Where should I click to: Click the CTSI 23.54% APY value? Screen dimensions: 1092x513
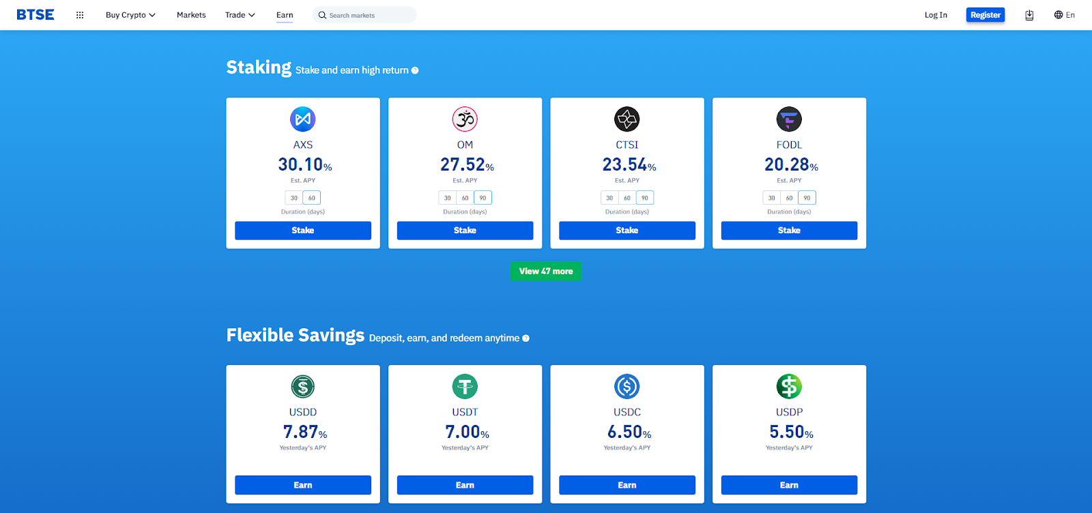[x=629, y=164]
